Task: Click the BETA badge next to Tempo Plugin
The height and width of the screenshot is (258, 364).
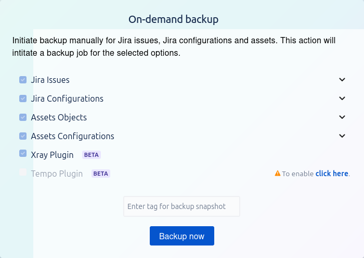Action: pyautogui.click(x=101, y=174)
